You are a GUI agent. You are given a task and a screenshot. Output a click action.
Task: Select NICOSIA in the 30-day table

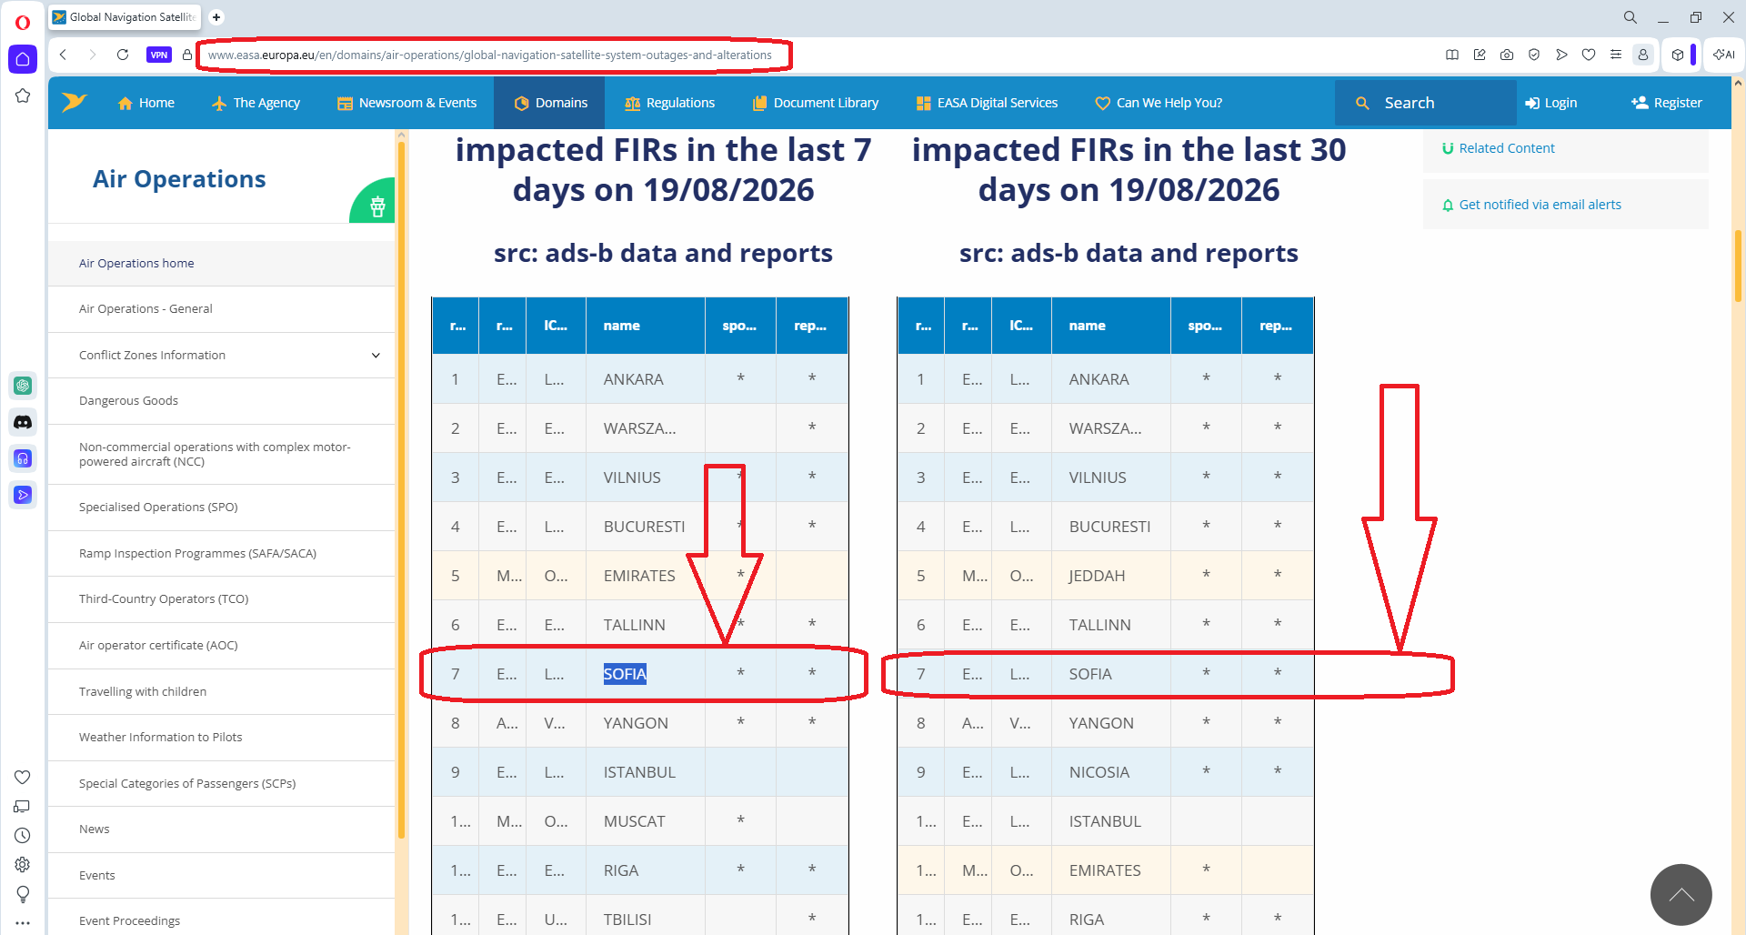[1099, 772]
